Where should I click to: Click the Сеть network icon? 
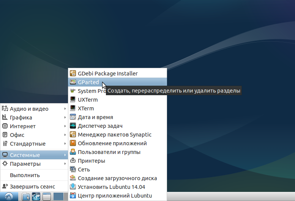[x=73, y=170]
